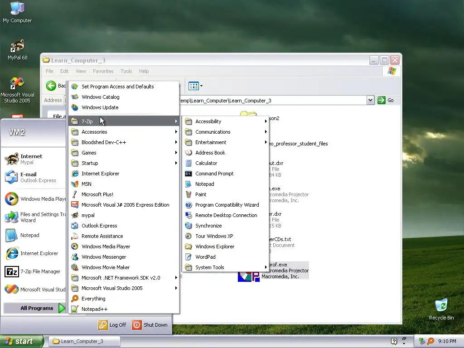The height and width of the screenshot is (348, 464).
Task: Launch Notepad++ from programs list
Action: pos(124,309)
